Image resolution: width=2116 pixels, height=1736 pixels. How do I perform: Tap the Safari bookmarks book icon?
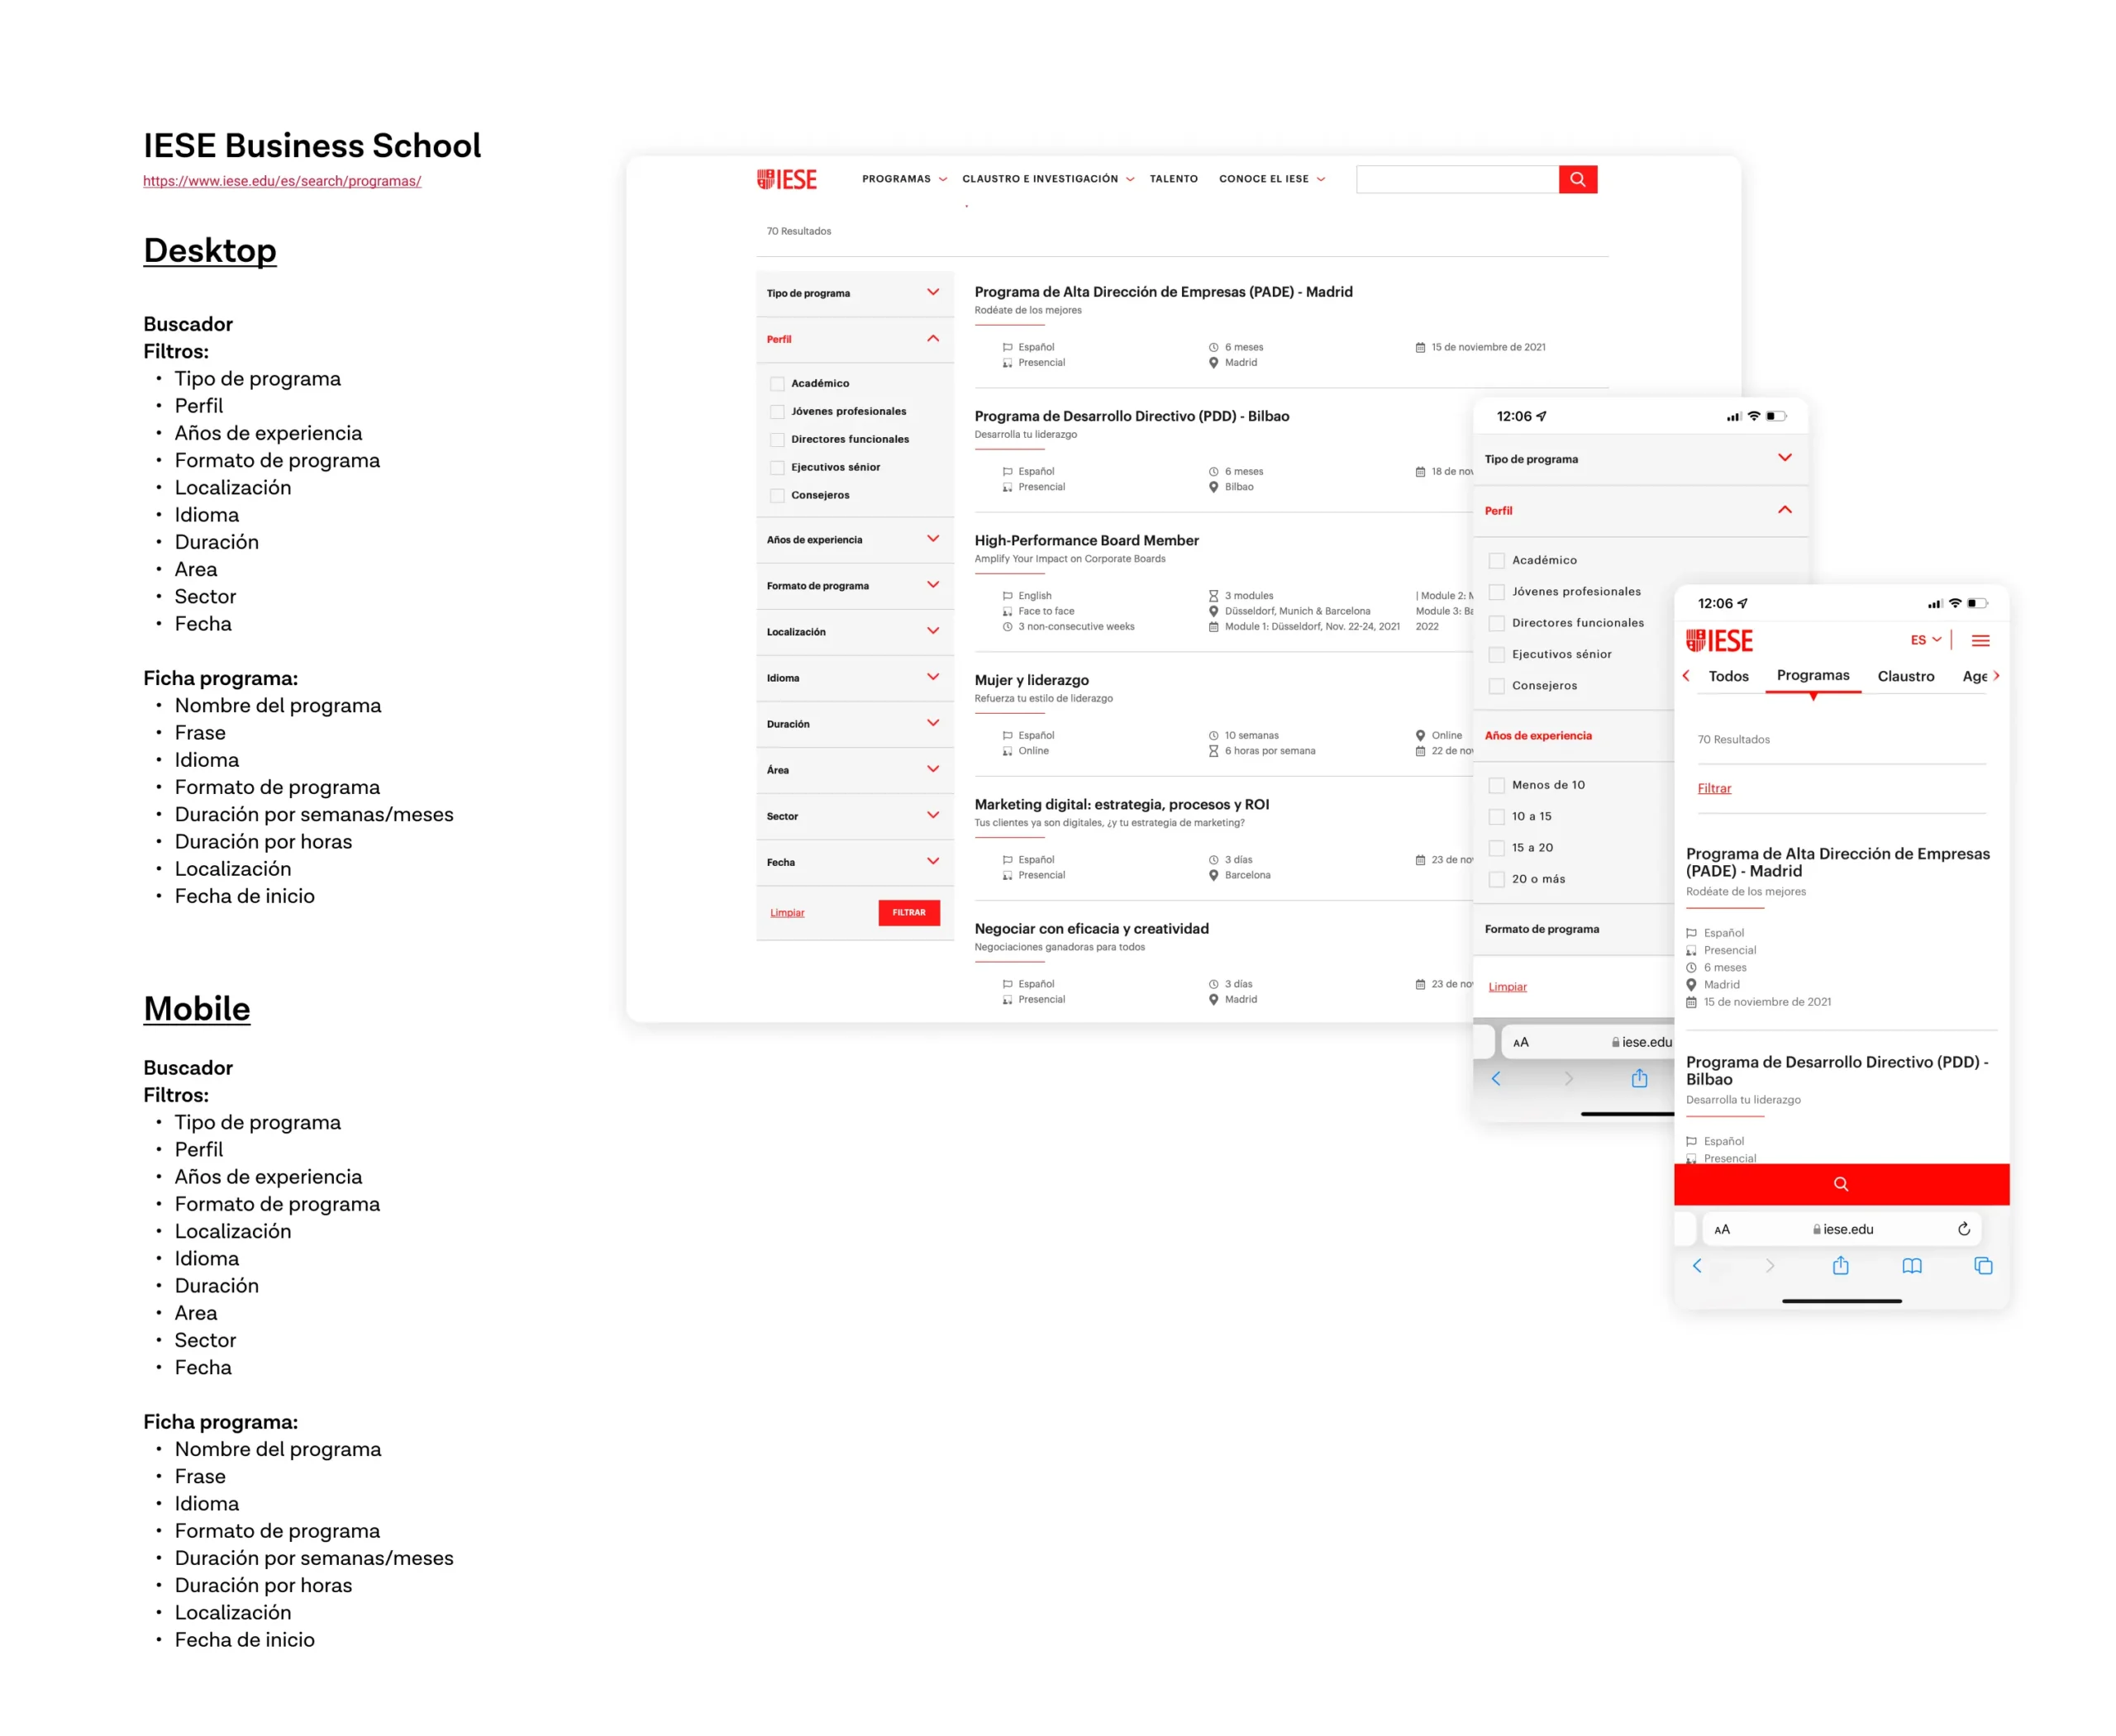point(1911,1266)
